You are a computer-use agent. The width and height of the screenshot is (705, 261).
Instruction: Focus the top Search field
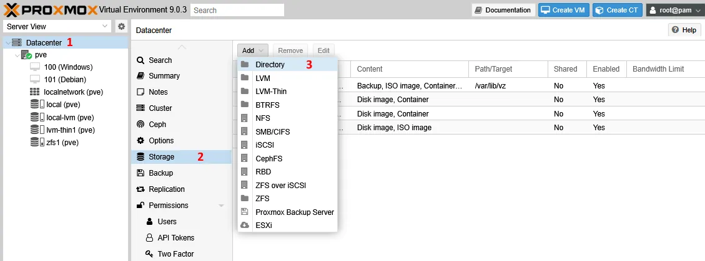tap(237, 10)
